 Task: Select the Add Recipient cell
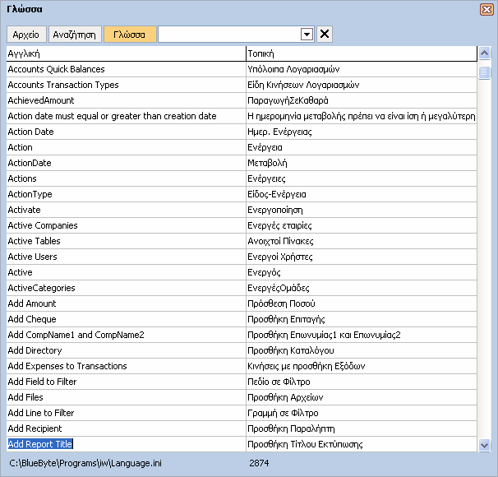(126, 428)
